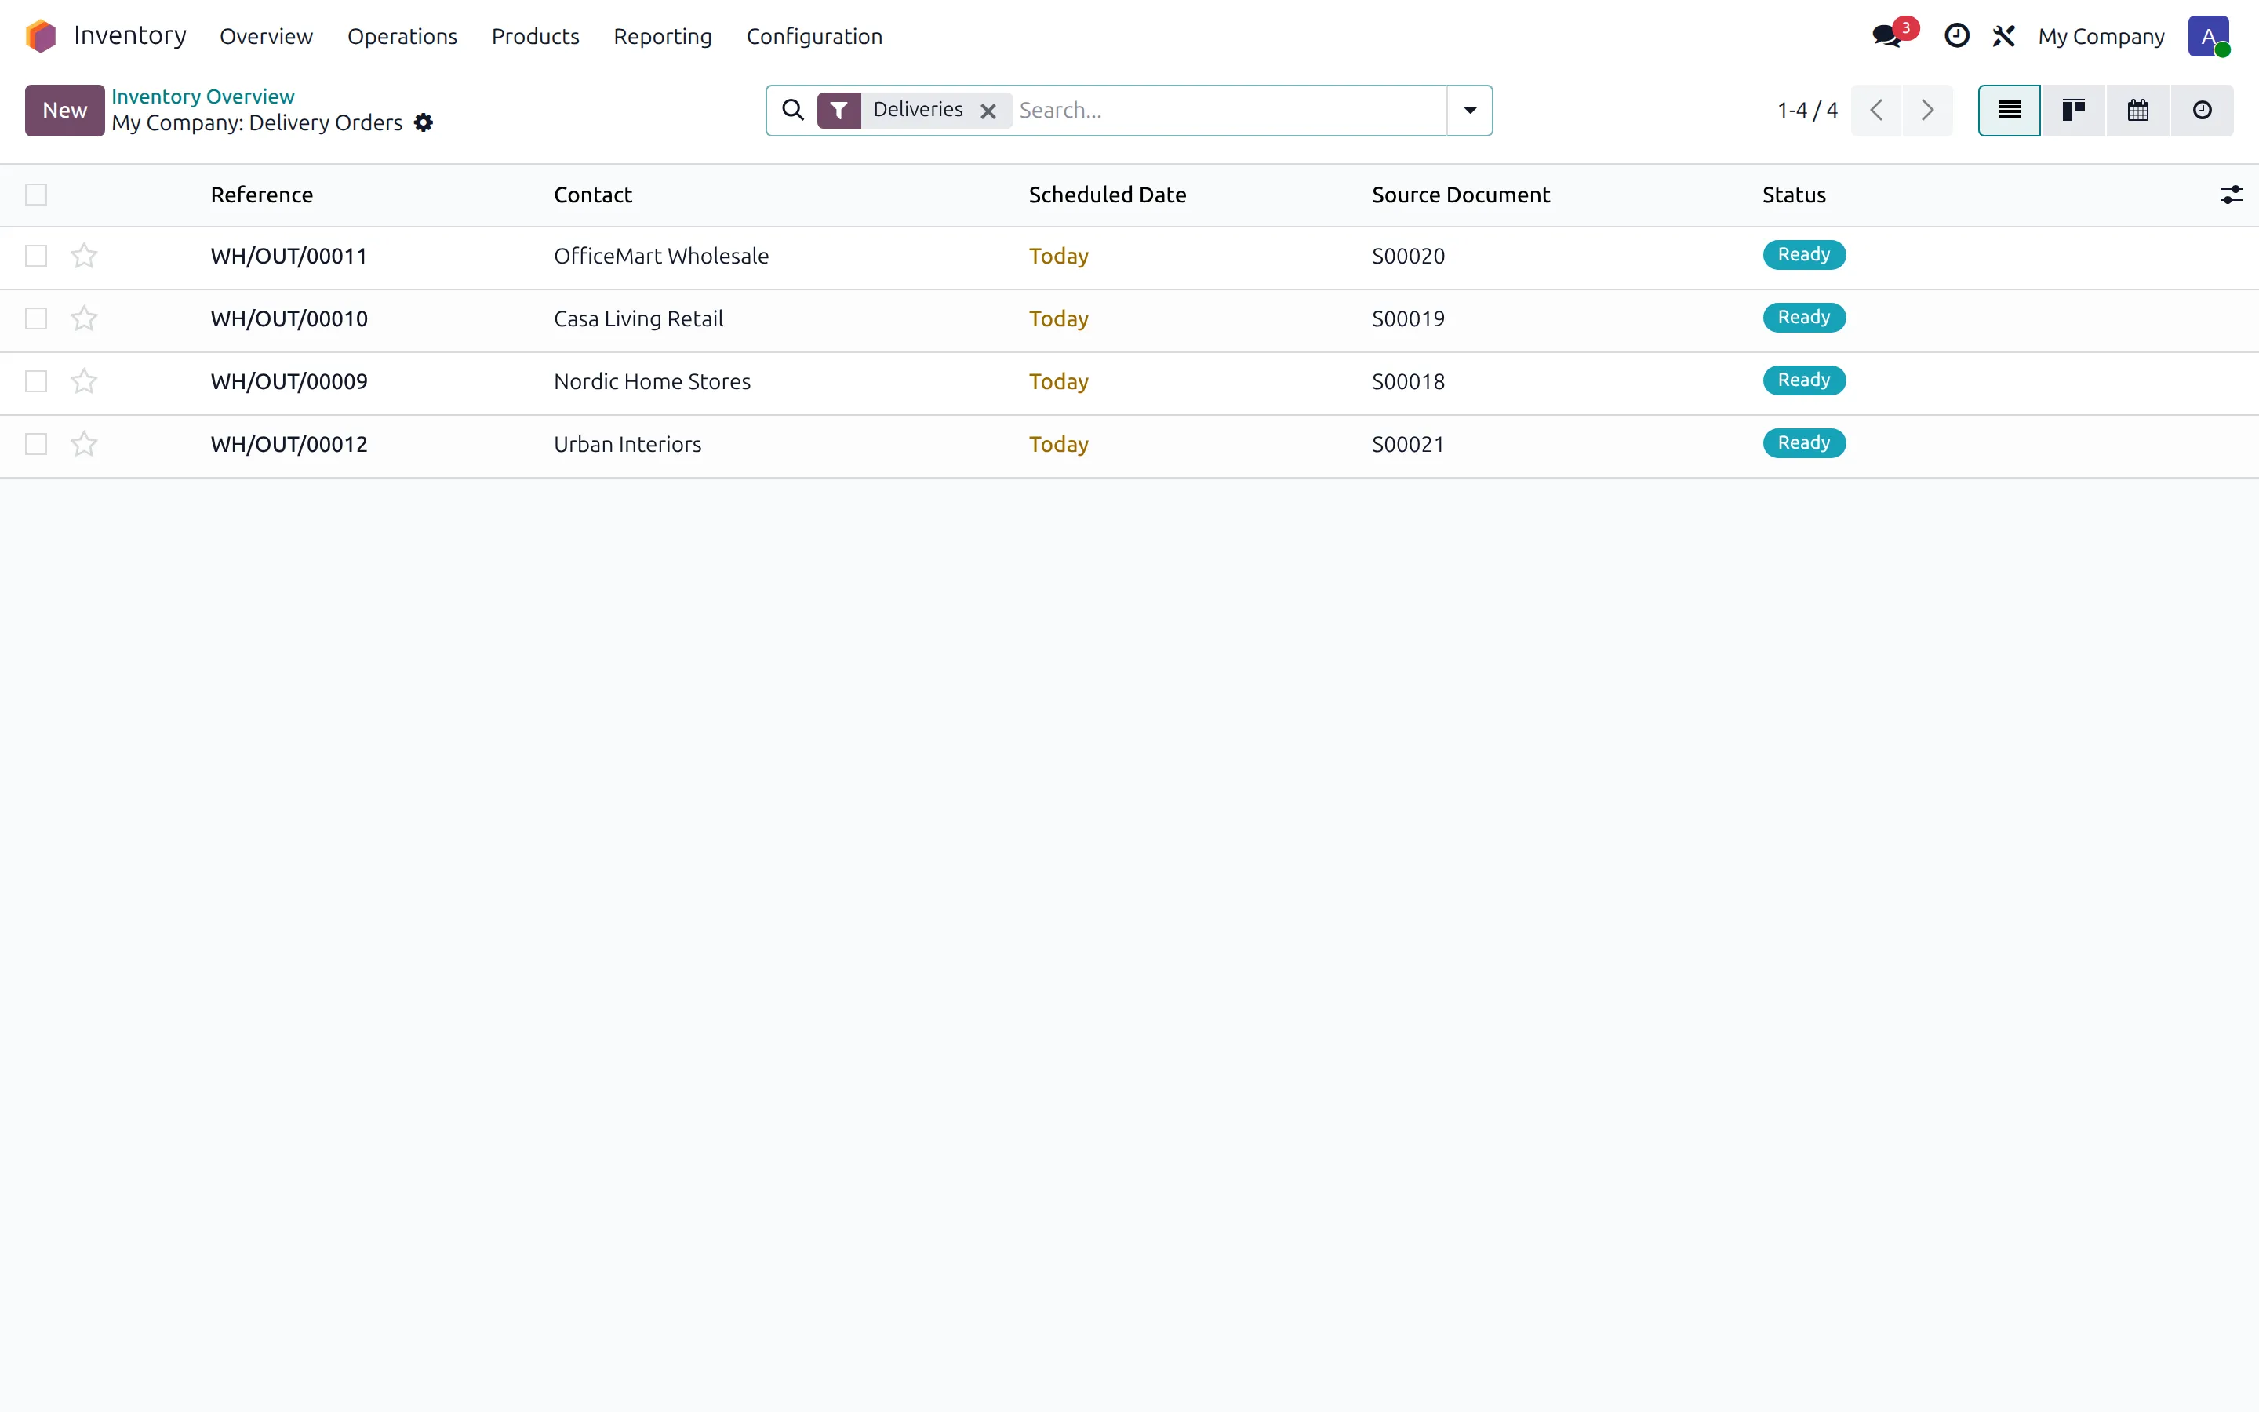Switch to activity view
2259x1412 pixels.
[x=2203, y=110]
